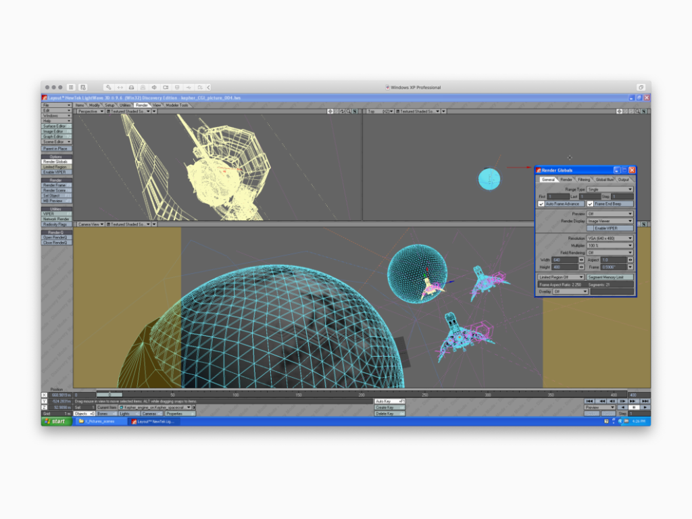Click the play forward button
Image resolution: width=692 pixels, height=519 pixels.
point(645,407)
